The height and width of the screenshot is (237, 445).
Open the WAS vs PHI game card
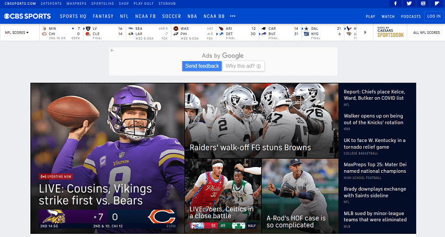(194, 32)
